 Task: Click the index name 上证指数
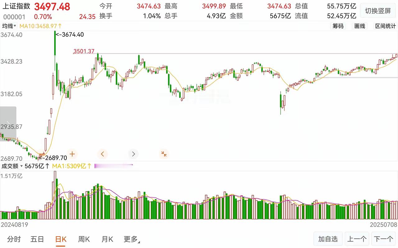point(16,6)
